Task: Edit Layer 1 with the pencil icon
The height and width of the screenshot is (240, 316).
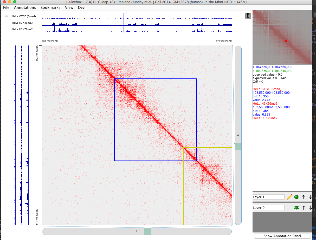Action: pos(289,197)
